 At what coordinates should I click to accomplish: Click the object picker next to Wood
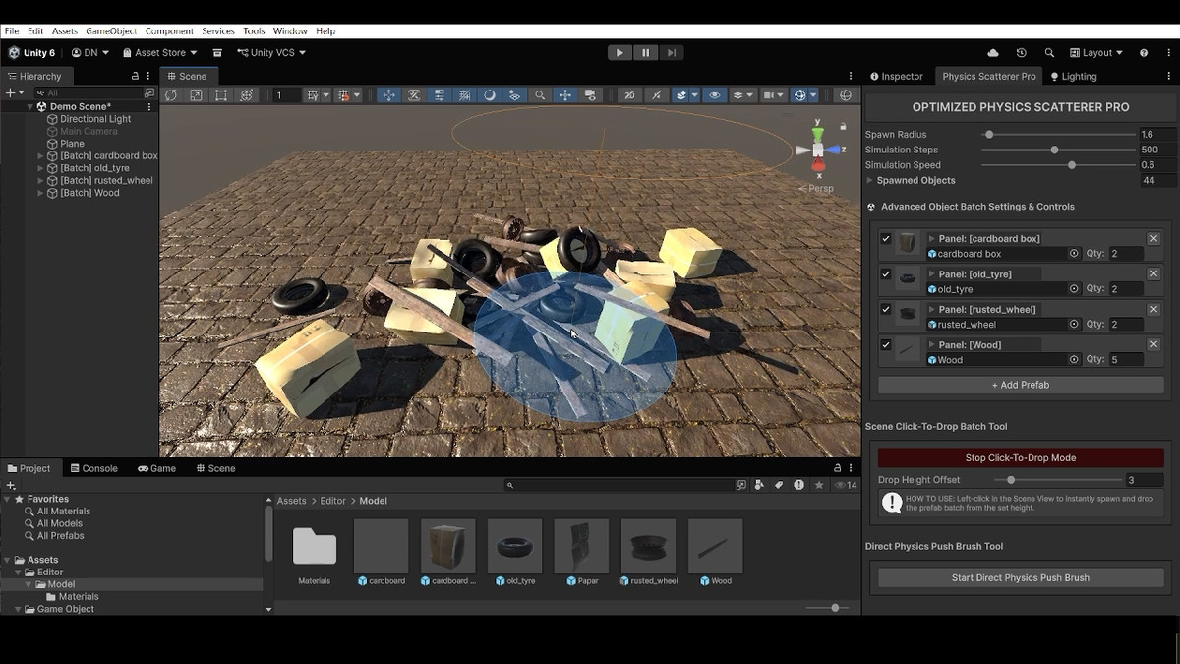tap(1074, 360)
